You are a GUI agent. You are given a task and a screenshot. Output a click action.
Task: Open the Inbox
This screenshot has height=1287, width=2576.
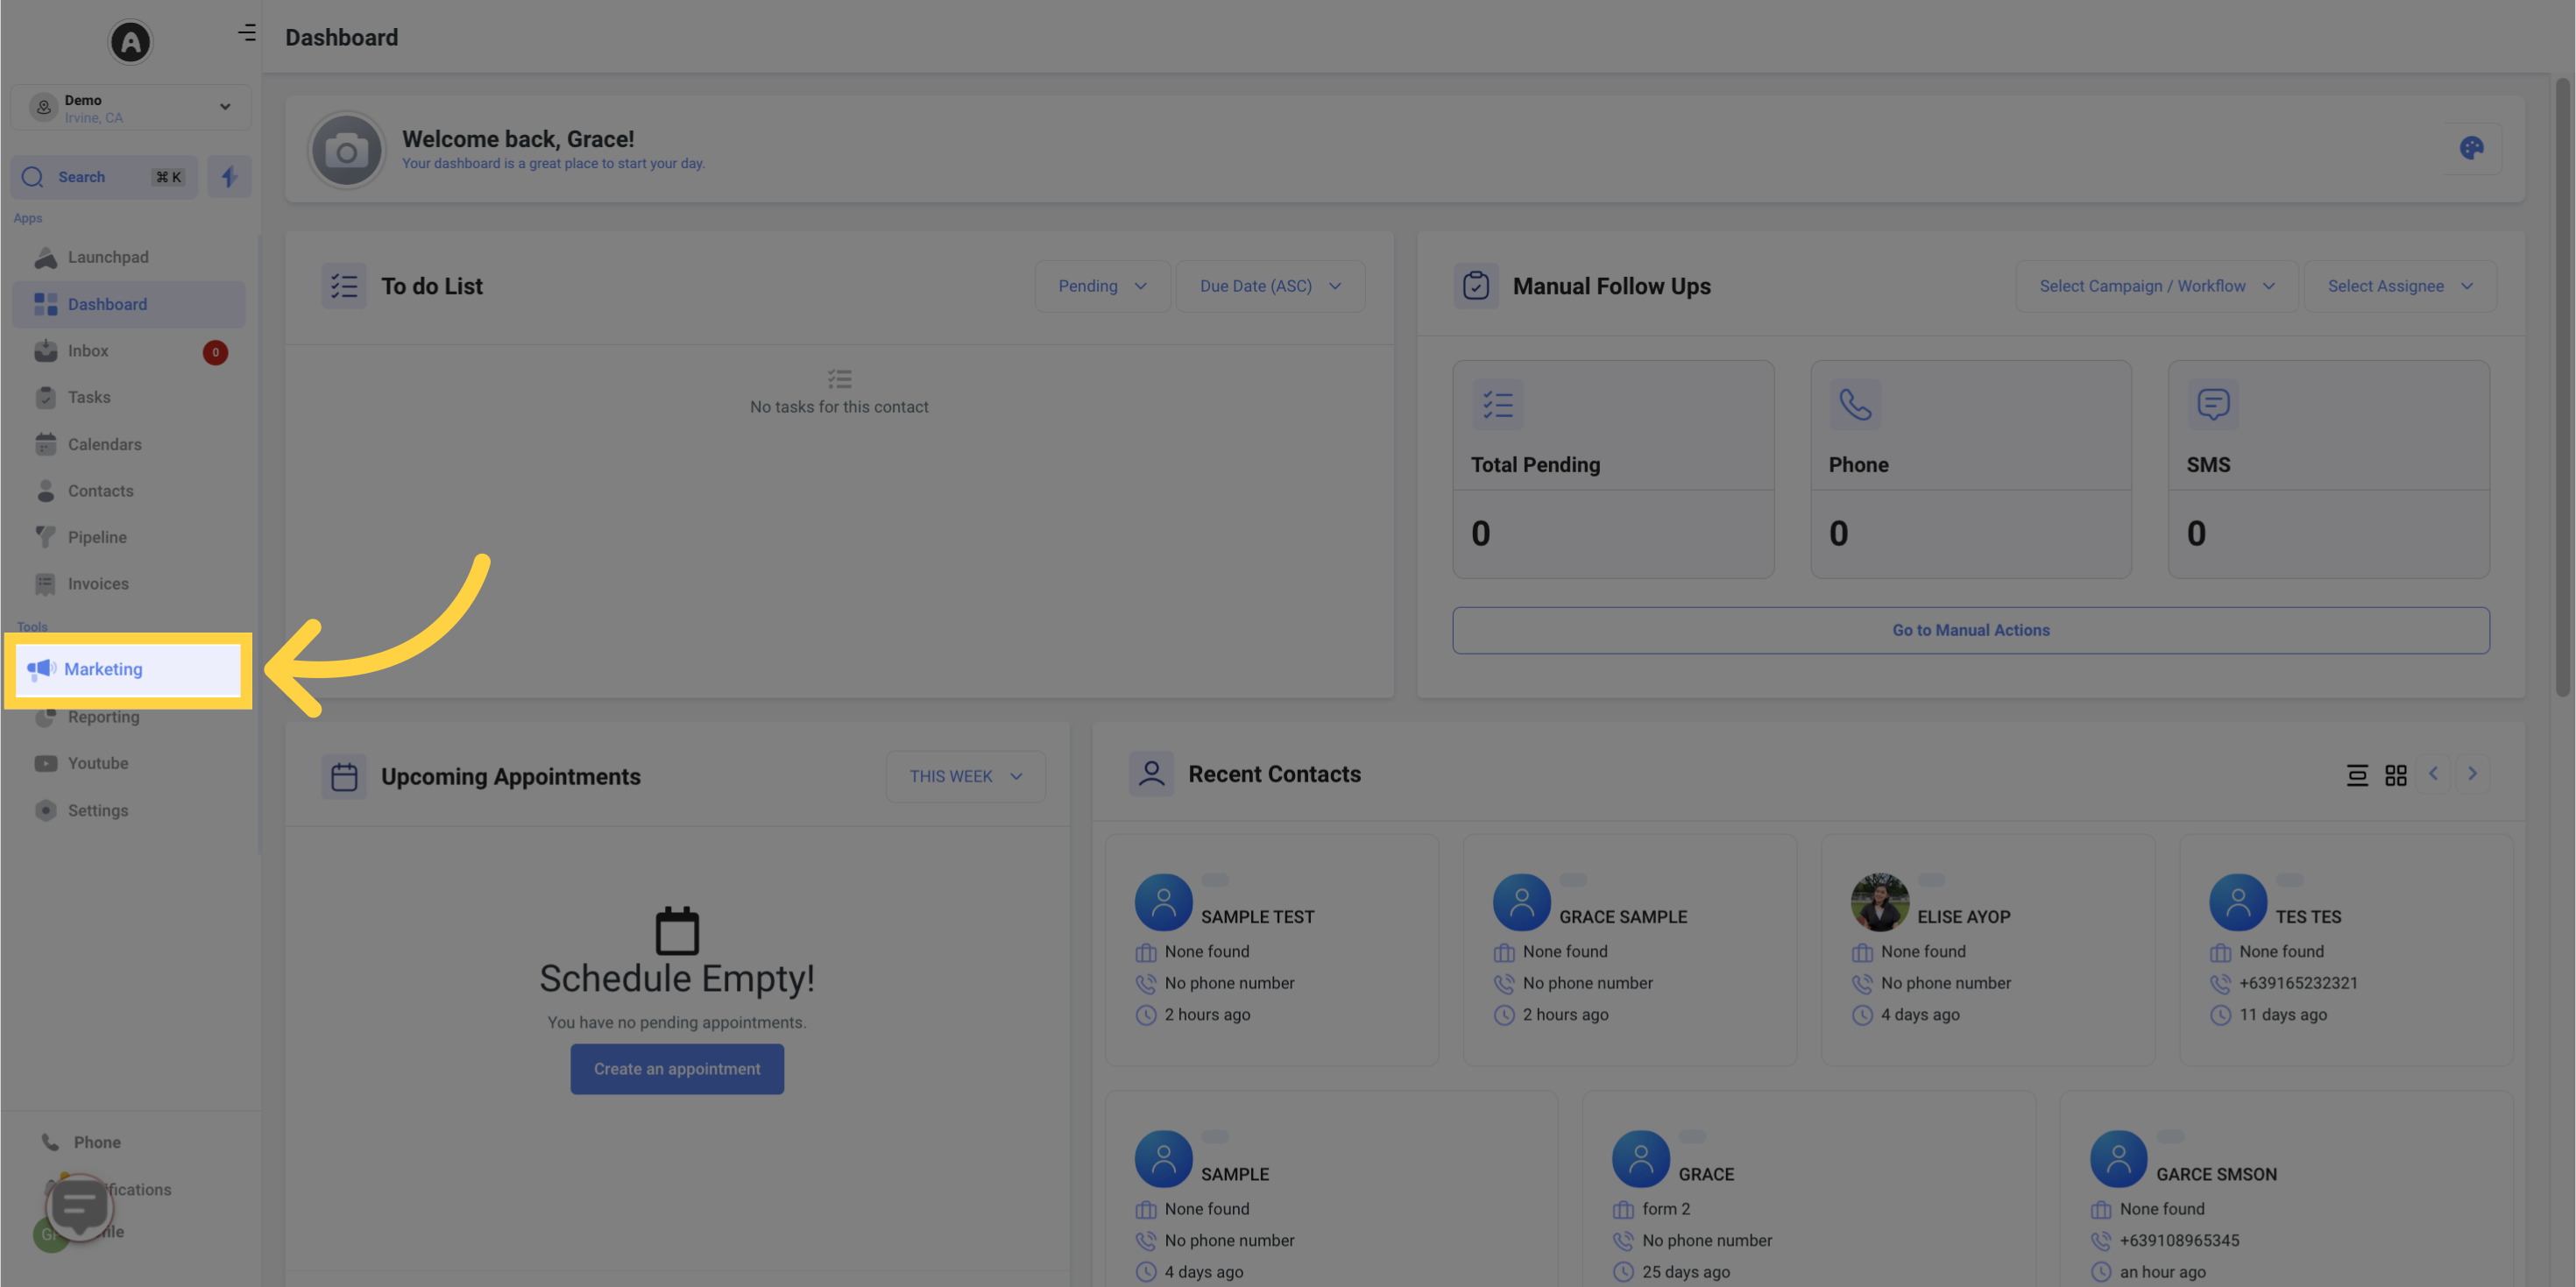click(87, 351)
